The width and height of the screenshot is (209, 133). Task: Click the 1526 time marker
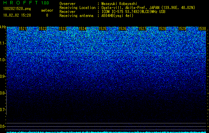123,29
